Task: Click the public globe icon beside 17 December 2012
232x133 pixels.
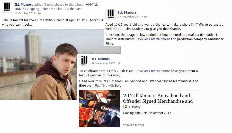Action: tap(145, 17)
